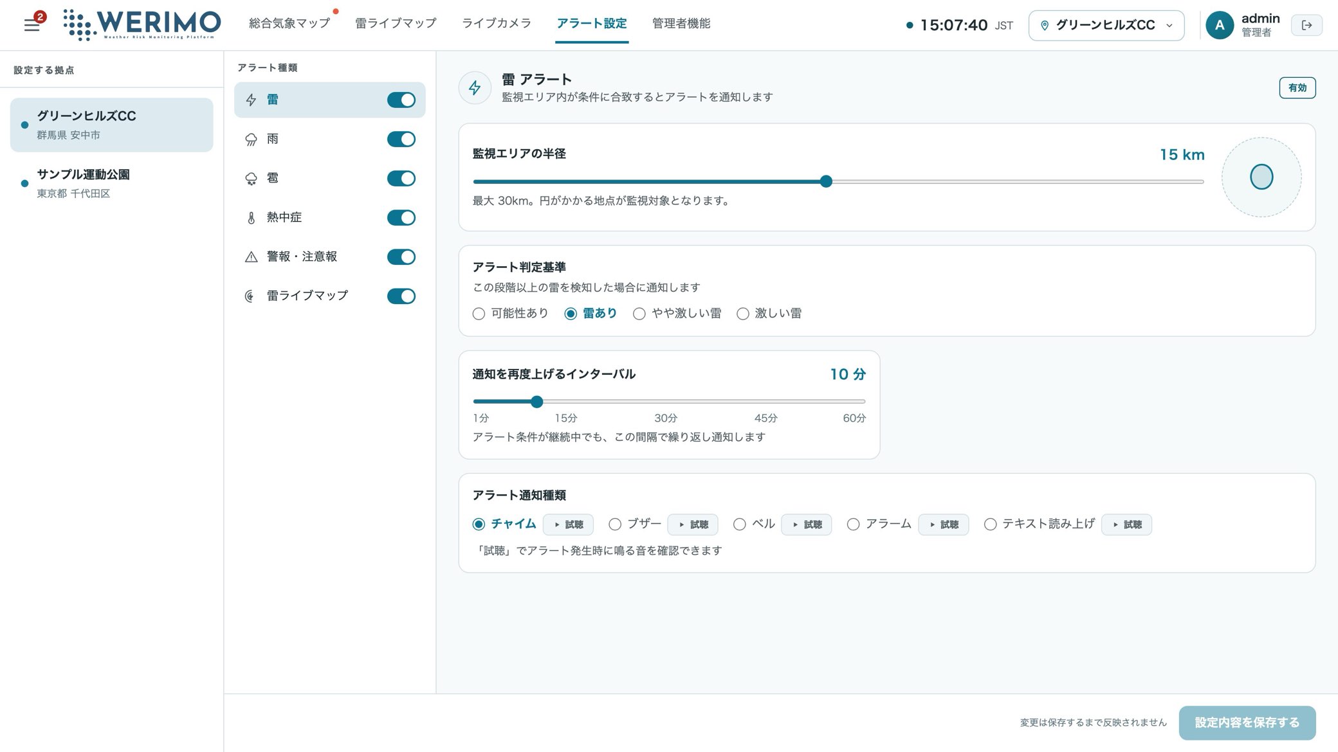Toggle the 雷 alert switch
Viewport: 1338px width, 752px height.
coord(401,100)
